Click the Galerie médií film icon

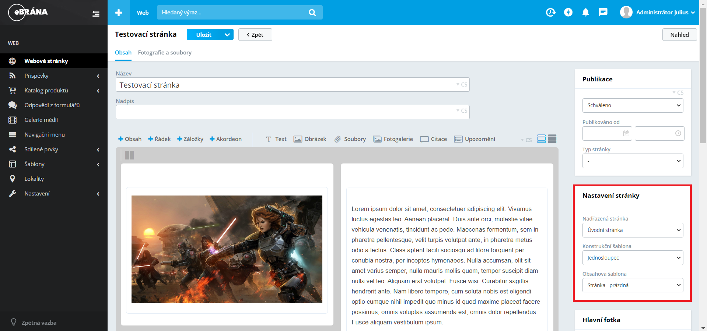coord(13,120)
